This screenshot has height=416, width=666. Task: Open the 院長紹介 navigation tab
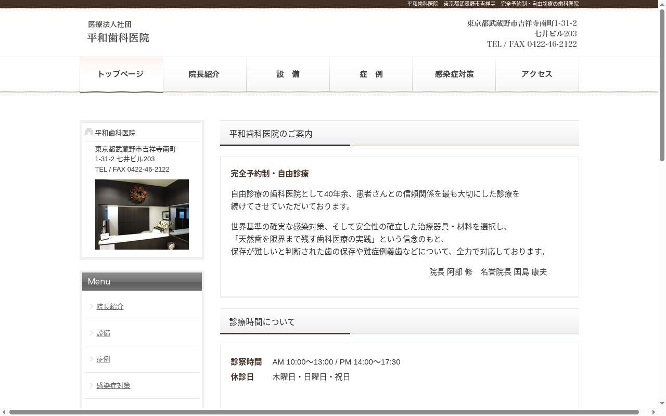point(204,74)
